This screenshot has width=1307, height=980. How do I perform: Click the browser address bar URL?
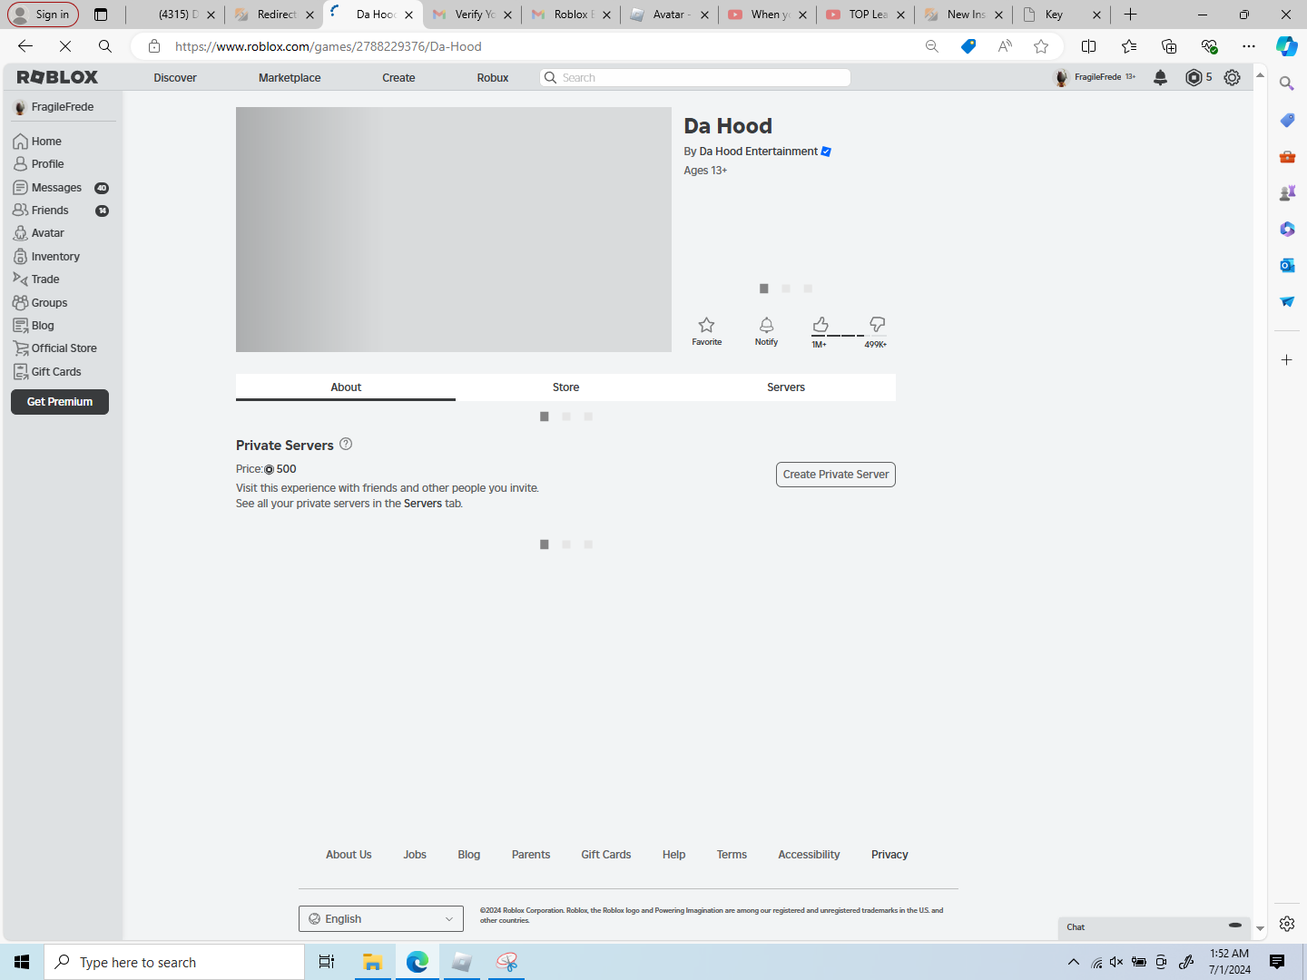pyautogui.click(x=329, y=46)
